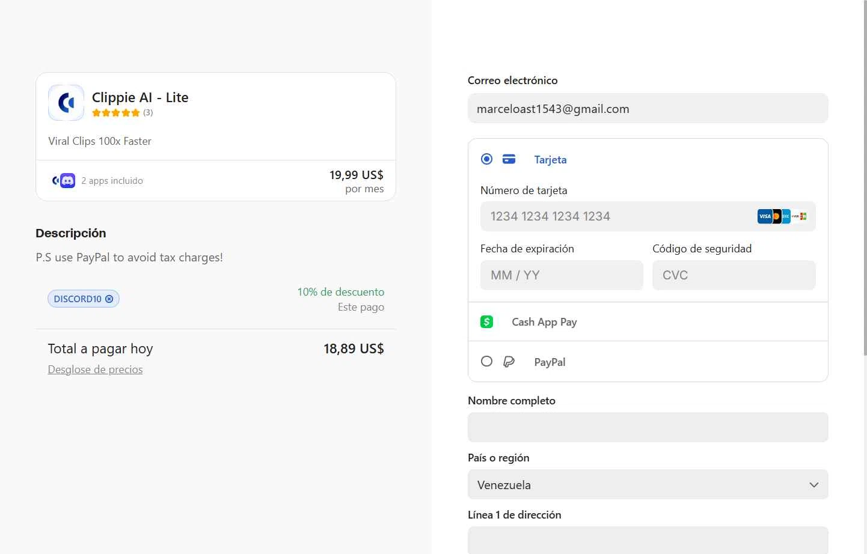Click the Mastercard brand icon
The width and height of the screenshot is (867, 554).
776,216
